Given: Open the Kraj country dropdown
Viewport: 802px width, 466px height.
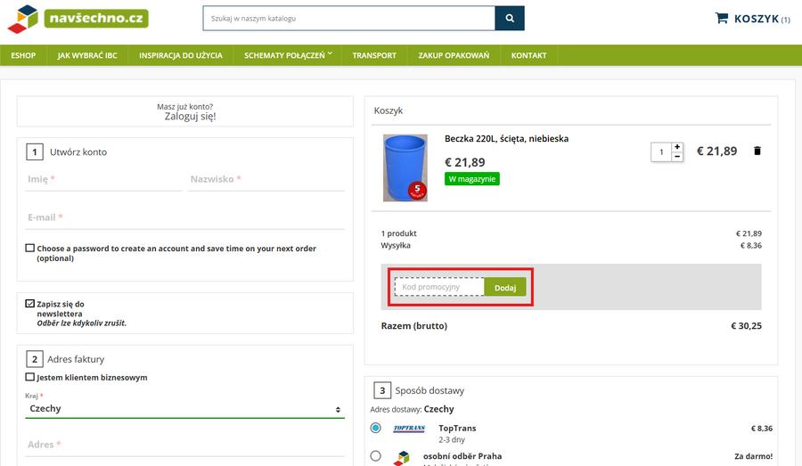Looking at the screenshot, I should click(184, 409).
